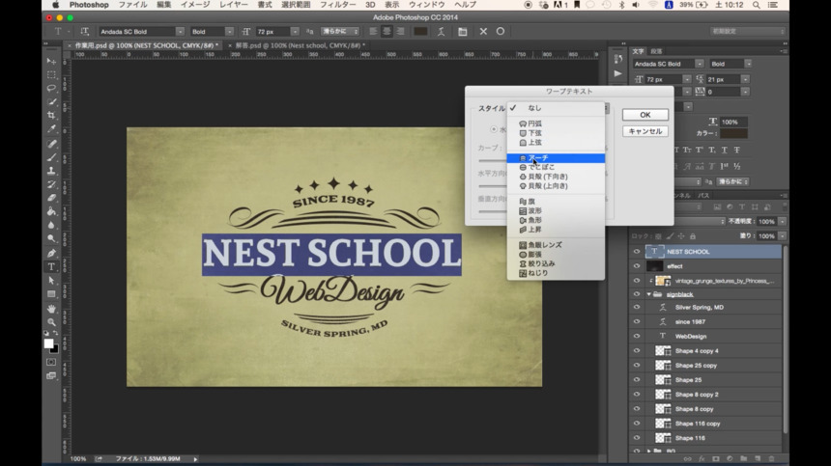Image resolution: width=831 pixels, height=466 pixels.
Task: Left align text in options bar
Action: 373,32
